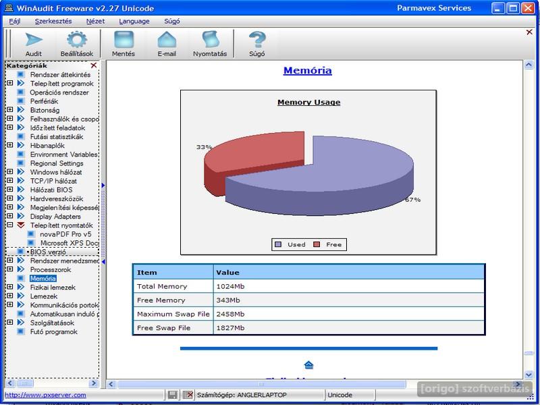Screen dimensions: 540x405
Task: Select Kommunikációs portok tree item
Action: click(64, 305)
